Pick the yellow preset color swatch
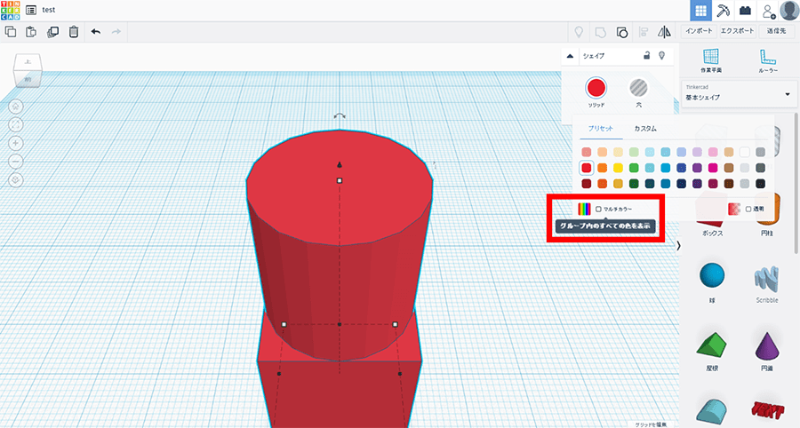Image resolution: width=800 pixels, height=428 pixels. click(618, 168)
